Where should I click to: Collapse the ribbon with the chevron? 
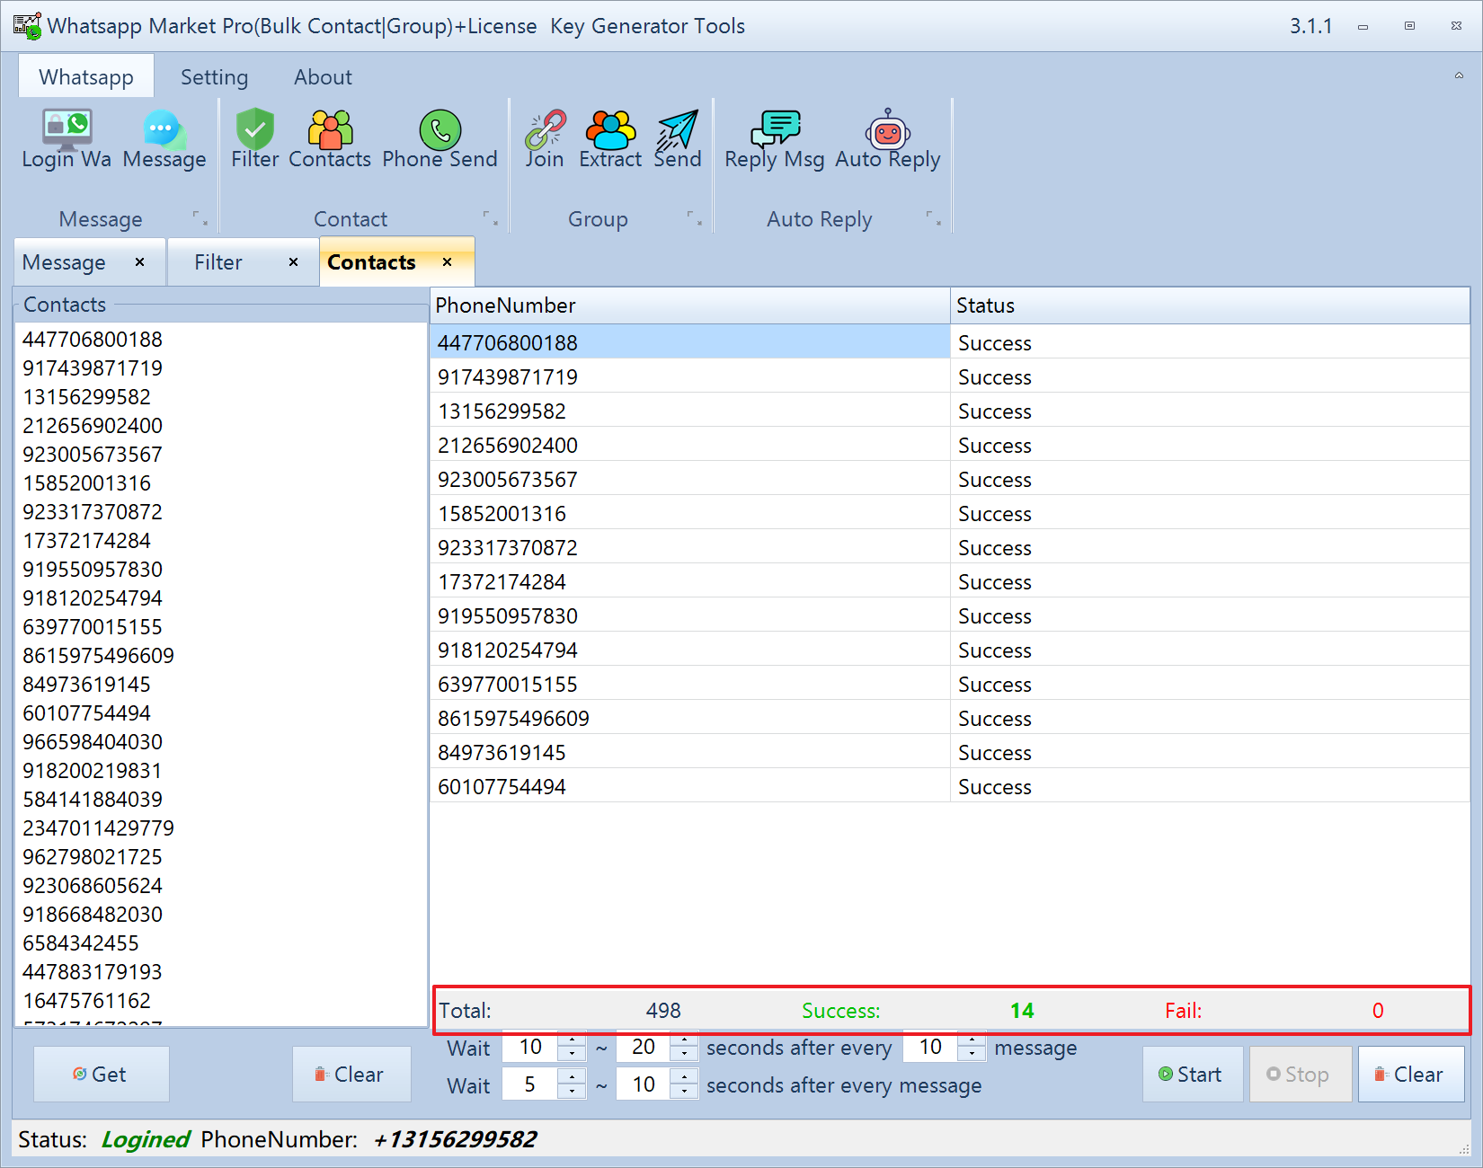click(1459, 75)
